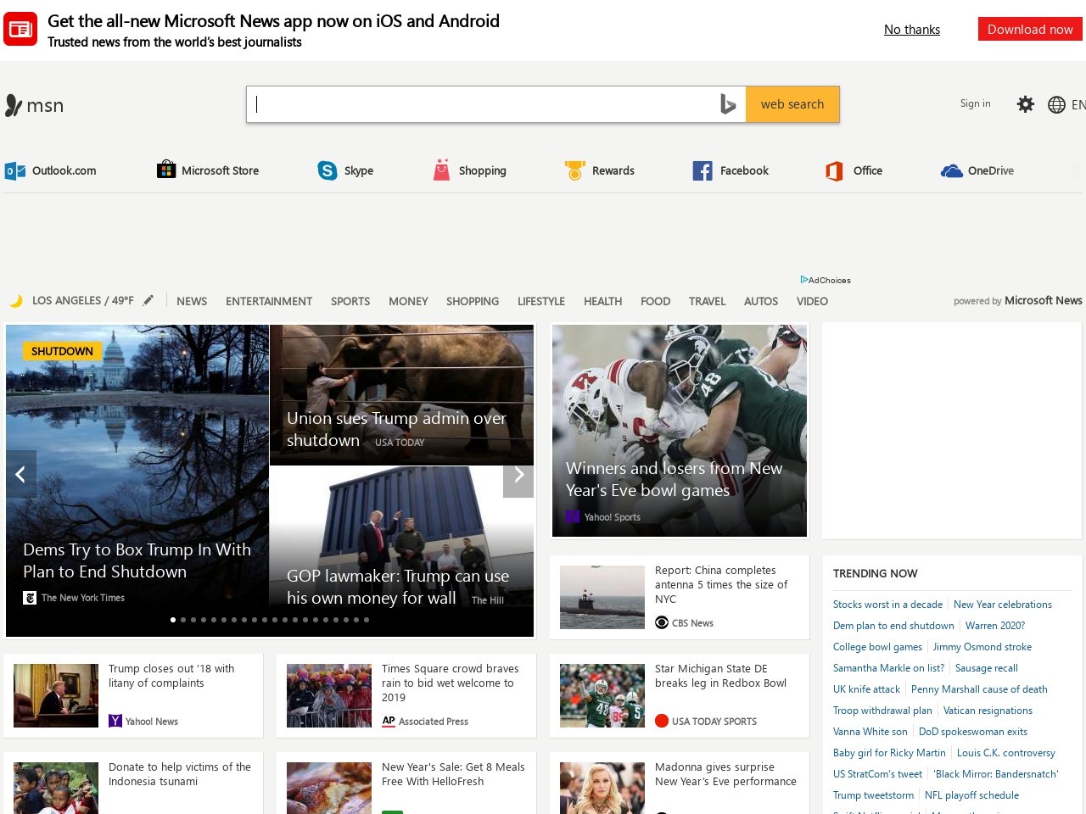Open the Microsoft Store icon

[166, 170]
